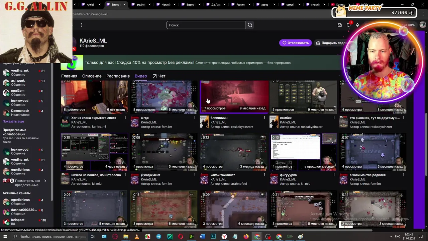The width and height of the screenshot is (428, 241).
Task: Open clip title 'Хог из клана скрытого листа'
Action: point(94,118)
